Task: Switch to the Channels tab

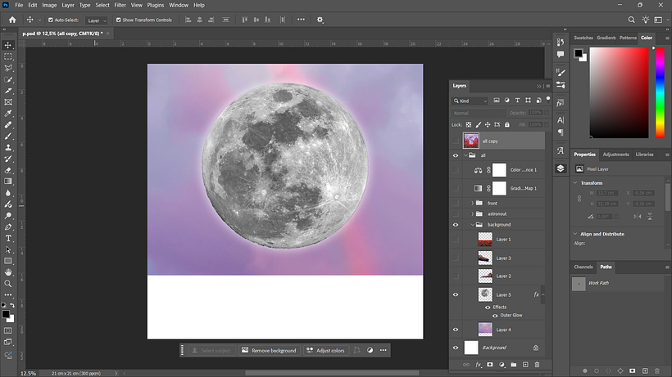Action: [x=583, y=267]
